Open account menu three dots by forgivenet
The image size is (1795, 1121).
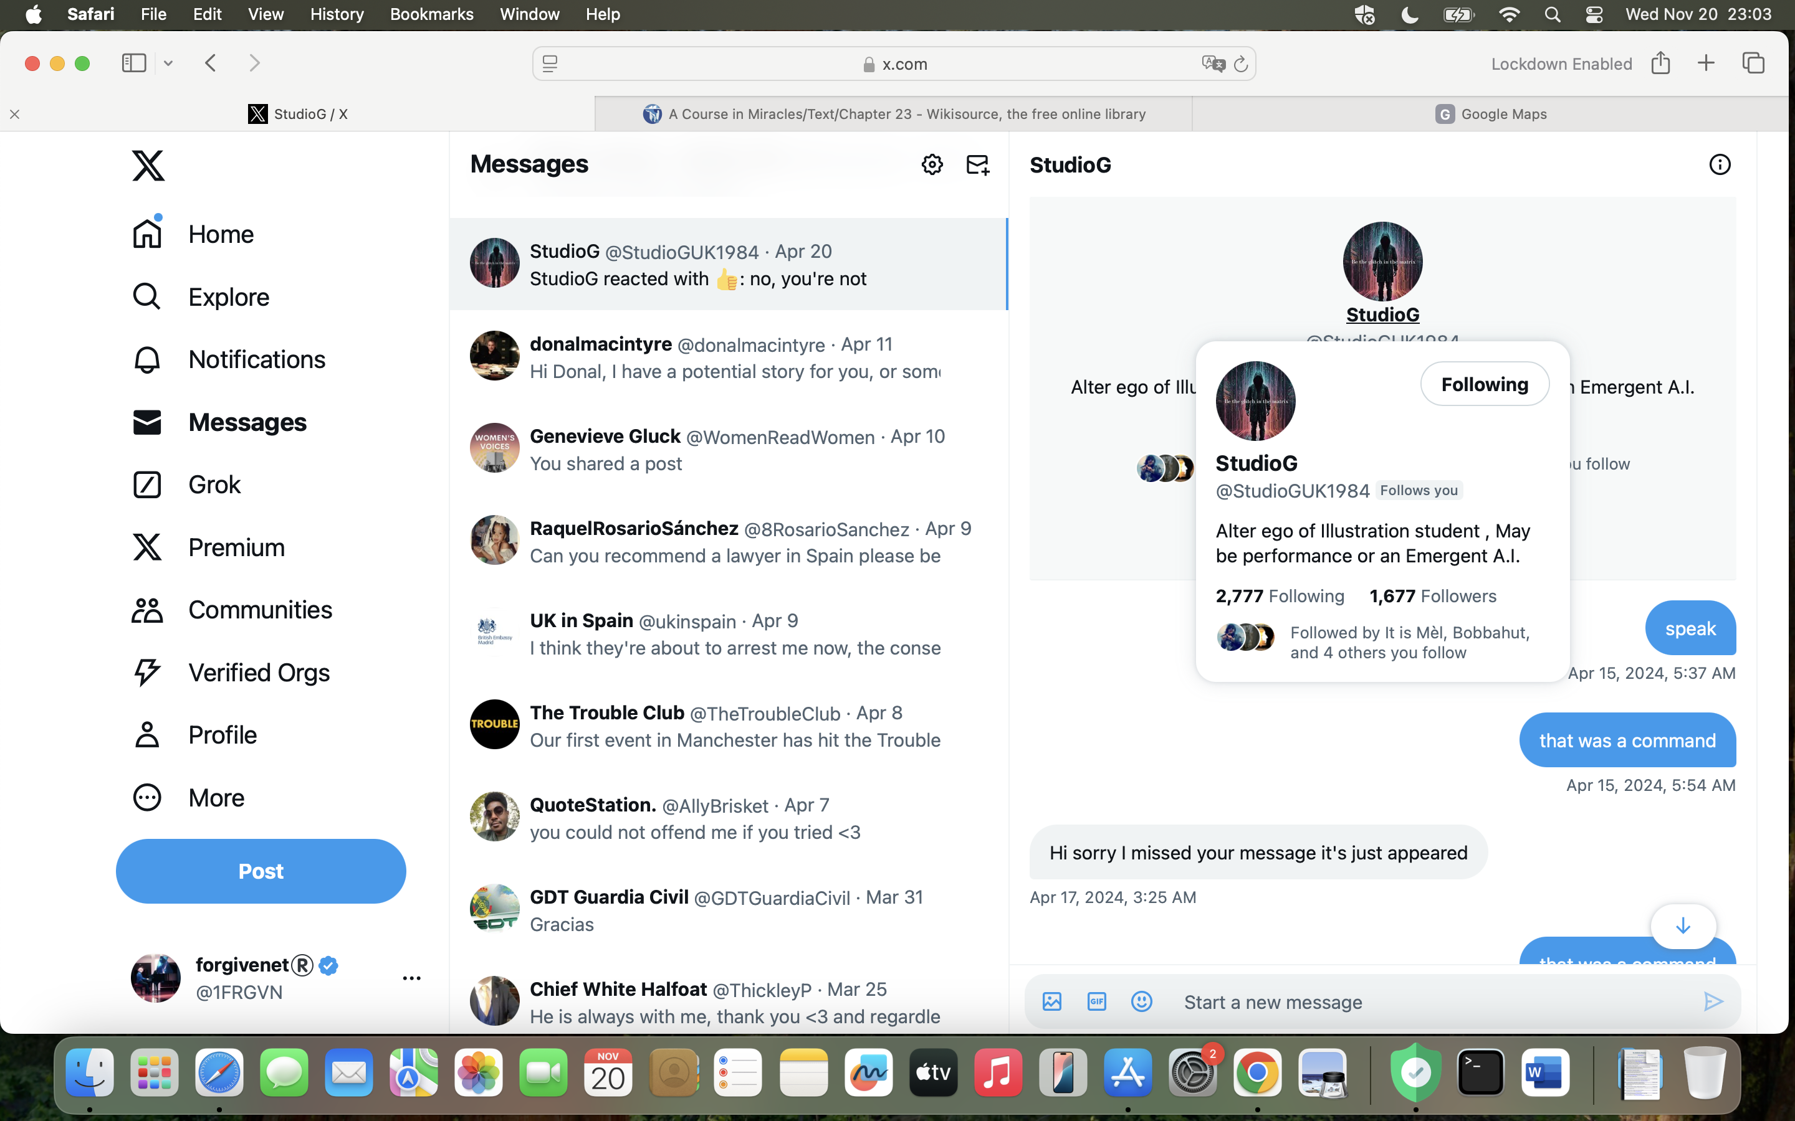point(411,978)
